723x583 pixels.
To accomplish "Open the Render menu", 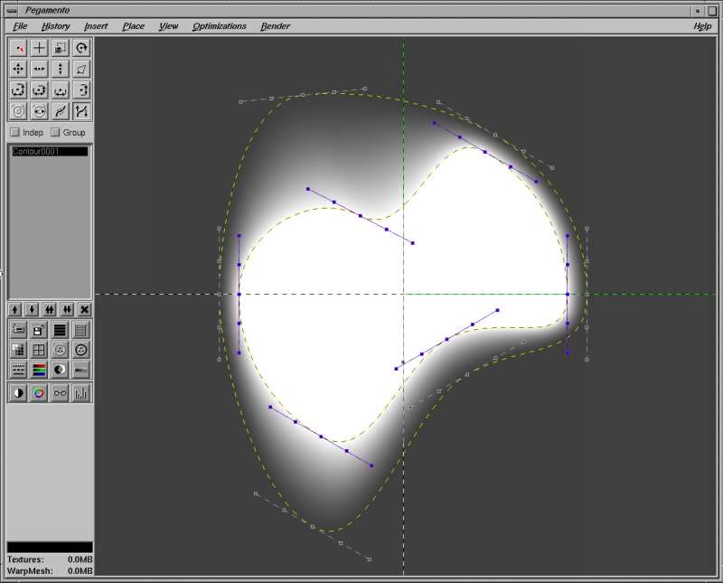I will 275,26.
